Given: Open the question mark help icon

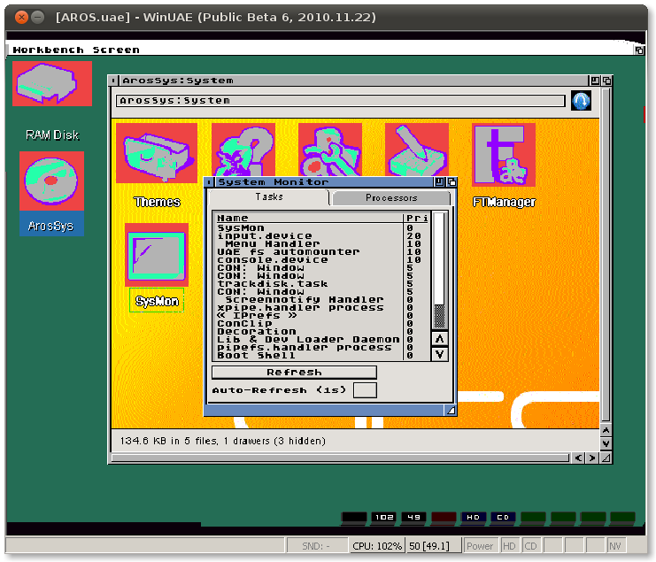Looking at the screenshot, I should [243, 150].
